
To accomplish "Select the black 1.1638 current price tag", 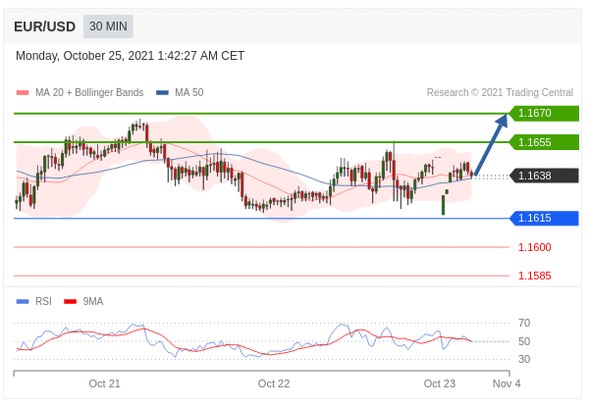I will (544, 176).
